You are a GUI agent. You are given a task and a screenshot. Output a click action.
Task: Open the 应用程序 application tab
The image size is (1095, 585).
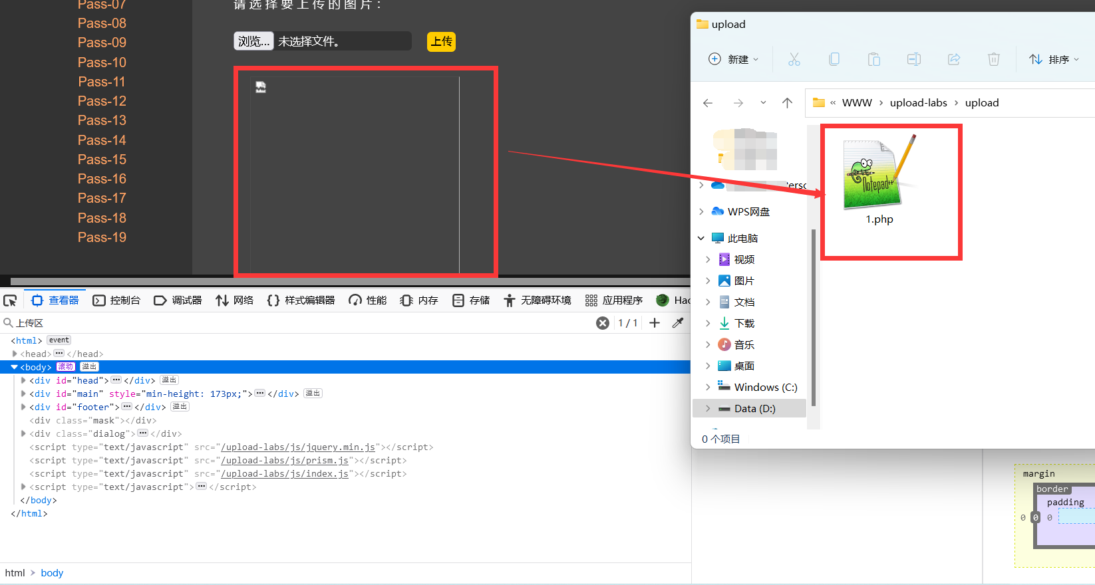[614, 300]
